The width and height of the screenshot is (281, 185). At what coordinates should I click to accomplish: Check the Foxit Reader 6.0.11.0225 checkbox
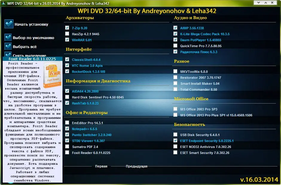[67, 152]
